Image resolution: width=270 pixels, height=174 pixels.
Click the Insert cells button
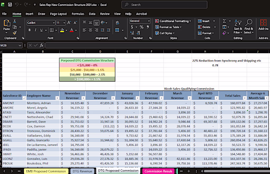pos(204,21)
